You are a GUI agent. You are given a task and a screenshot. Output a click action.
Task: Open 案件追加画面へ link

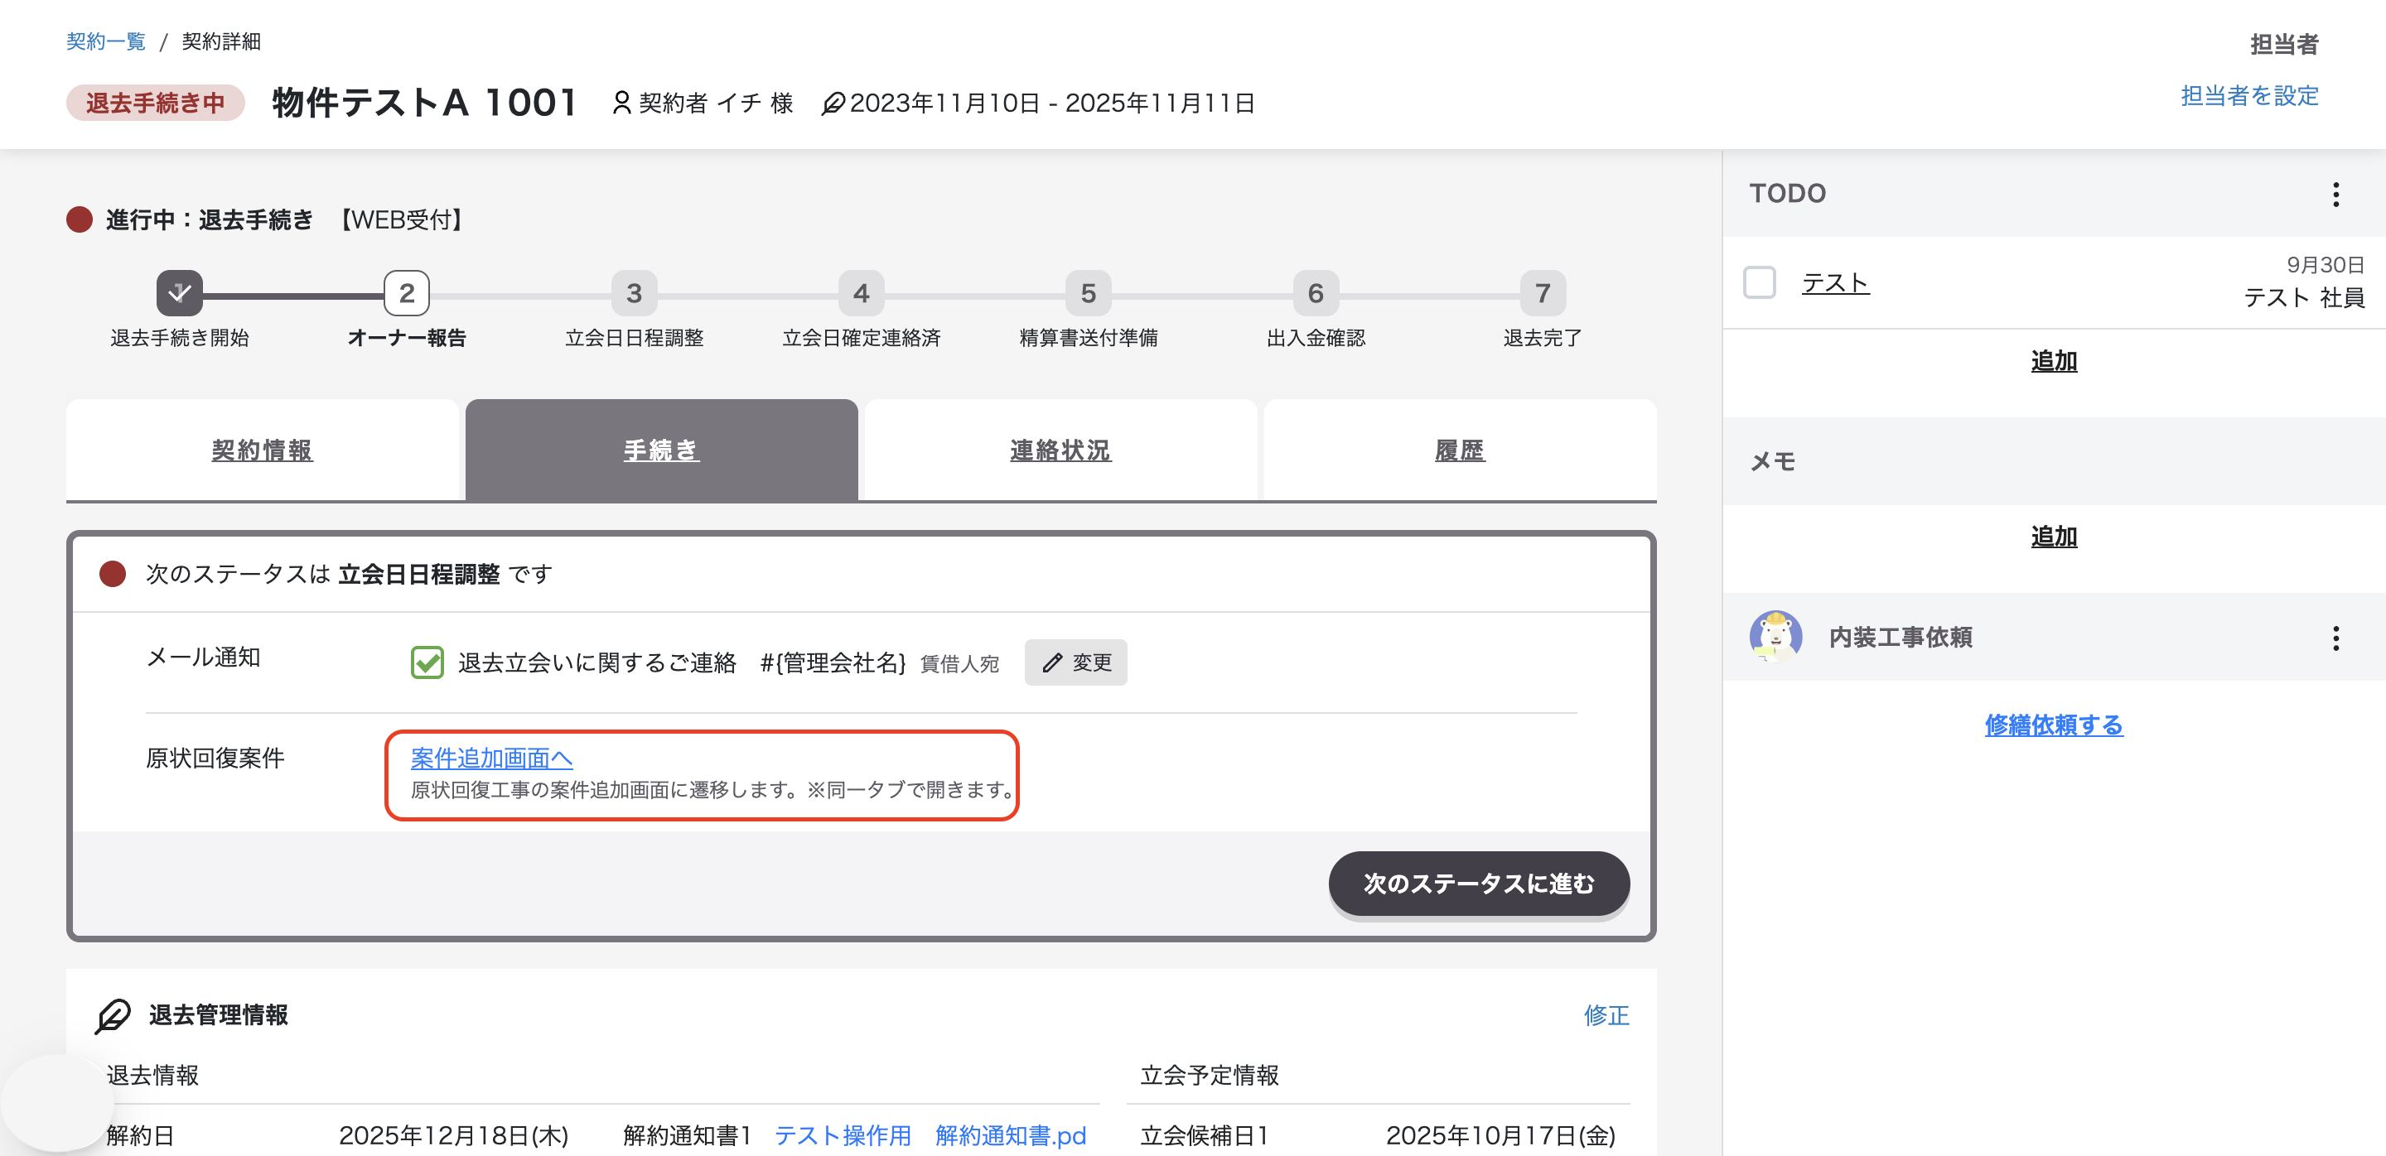tap(492, 758)
